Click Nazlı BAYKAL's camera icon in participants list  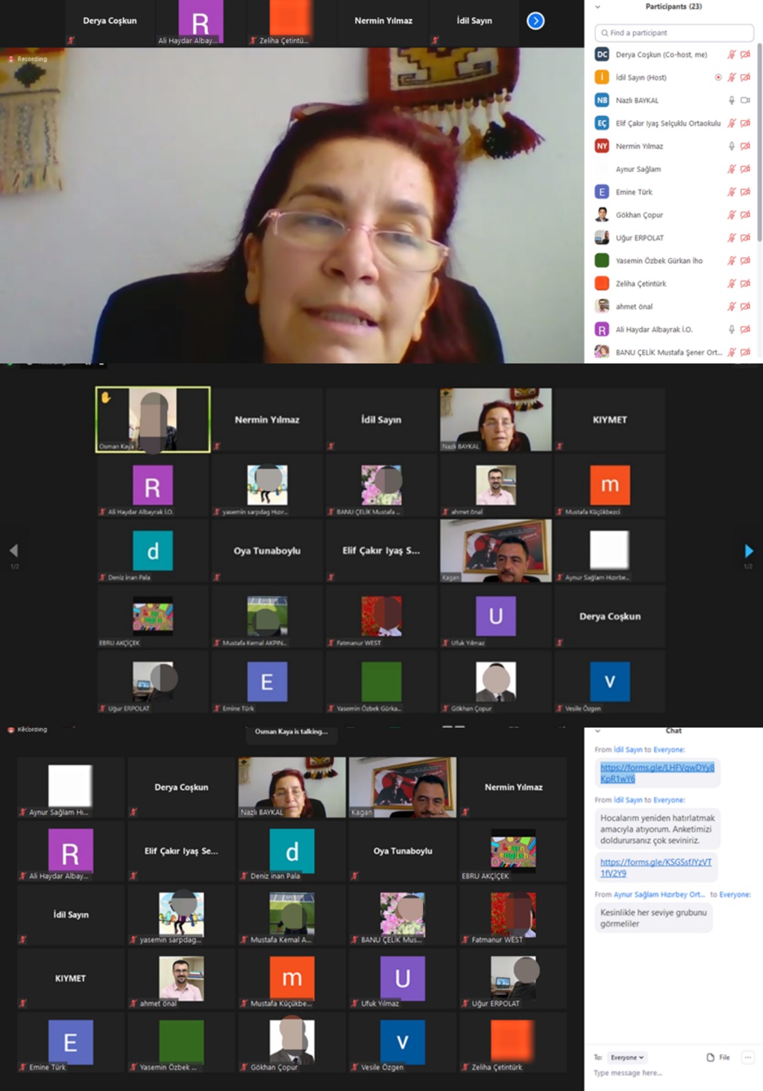745,100
